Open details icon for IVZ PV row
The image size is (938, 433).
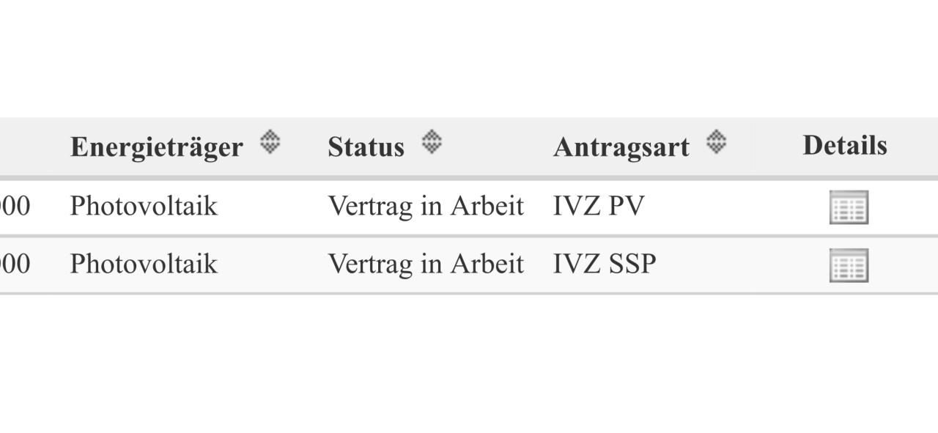[849, 207]
